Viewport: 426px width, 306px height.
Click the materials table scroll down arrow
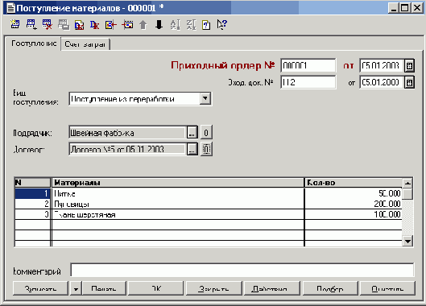(407, 241)
